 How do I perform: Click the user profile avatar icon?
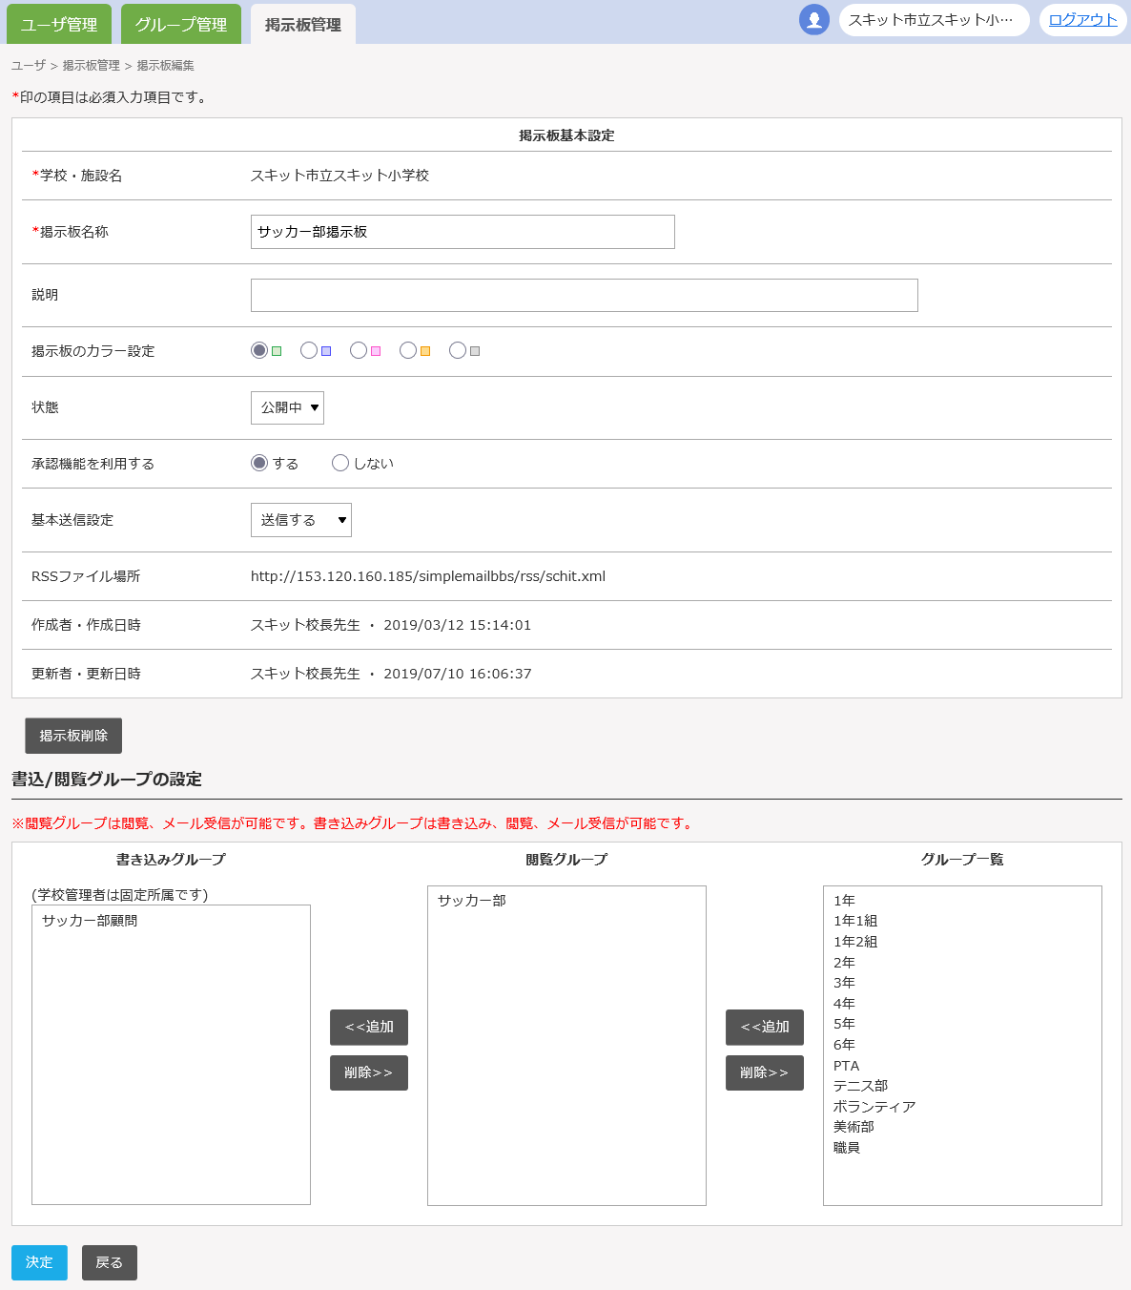813,20
